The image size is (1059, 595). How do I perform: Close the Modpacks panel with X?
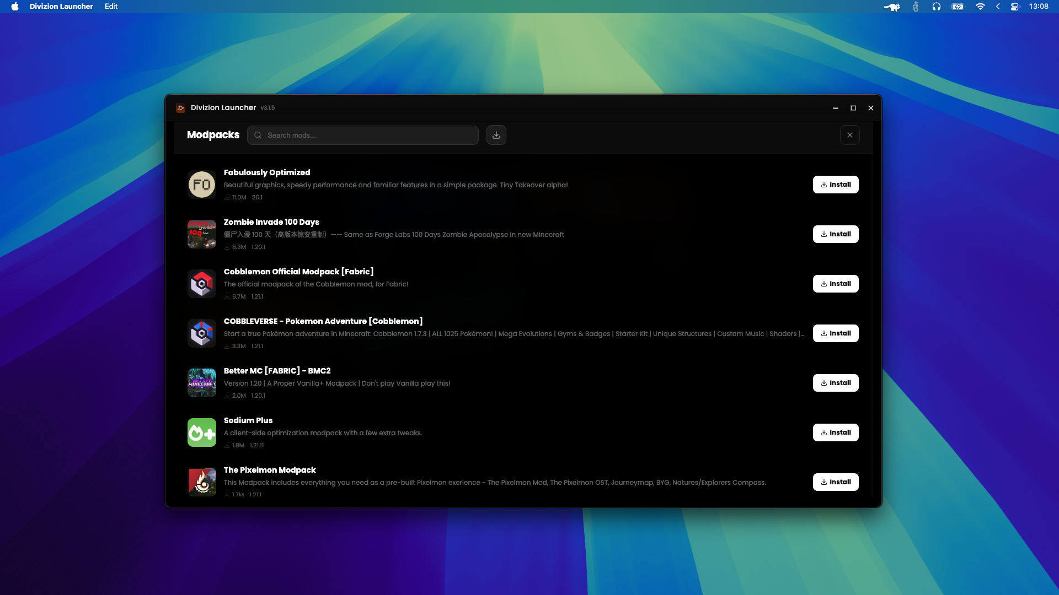[850, 135]
